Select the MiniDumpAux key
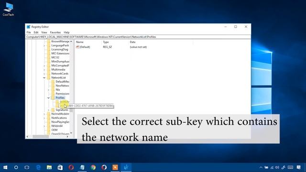This screenshot has width=306, height=172. 60,62
